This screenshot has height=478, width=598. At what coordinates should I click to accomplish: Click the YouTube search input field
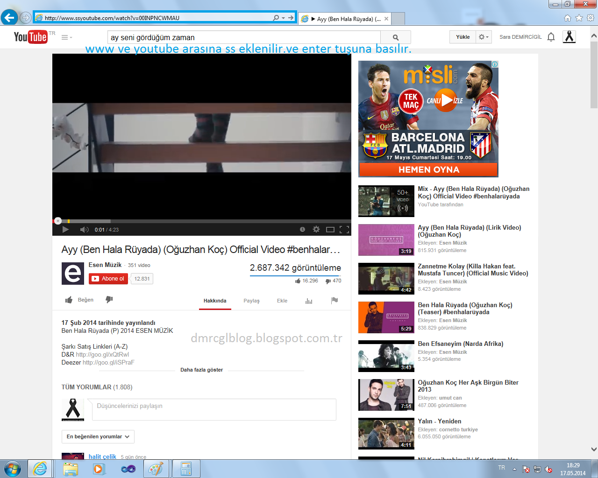(x=244, y=37)
